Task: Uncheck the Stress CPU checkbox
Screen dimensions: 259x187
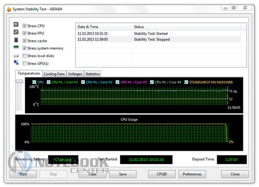Action: coord(24,26)
